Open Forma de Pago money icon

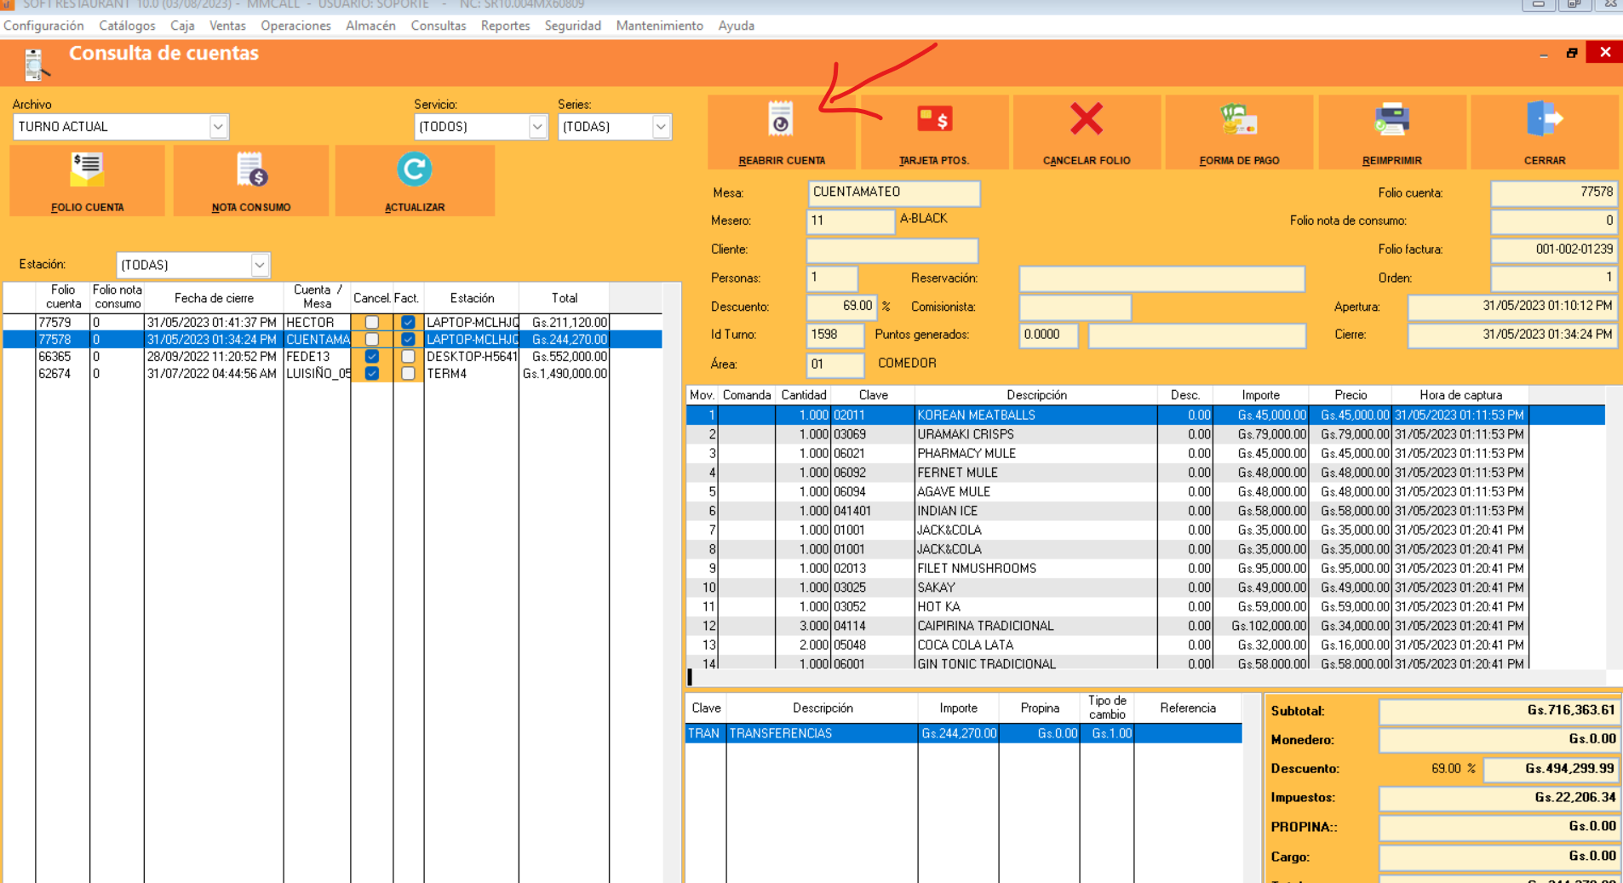(1238, 120)
